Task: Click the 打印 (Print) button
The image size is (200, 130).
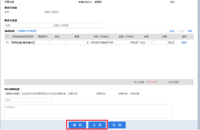Action: 117,125
